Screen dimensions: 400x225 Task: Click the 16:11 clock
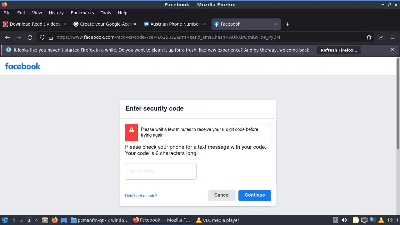[392, 220]
